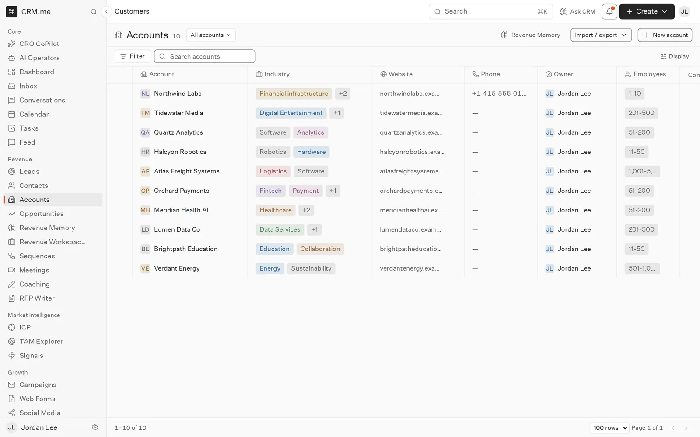This screenshot has width=700, height=437.
Task: Click the sidebar search magnifier icon
Action: (94, 12)
